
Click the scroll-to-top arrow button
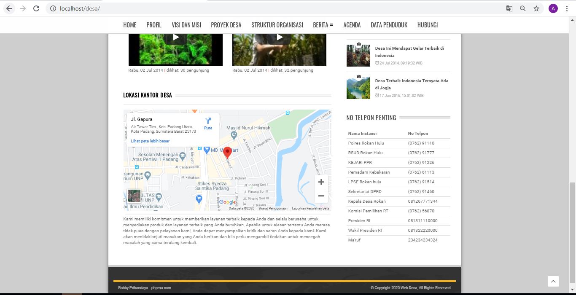click(553, 282)
